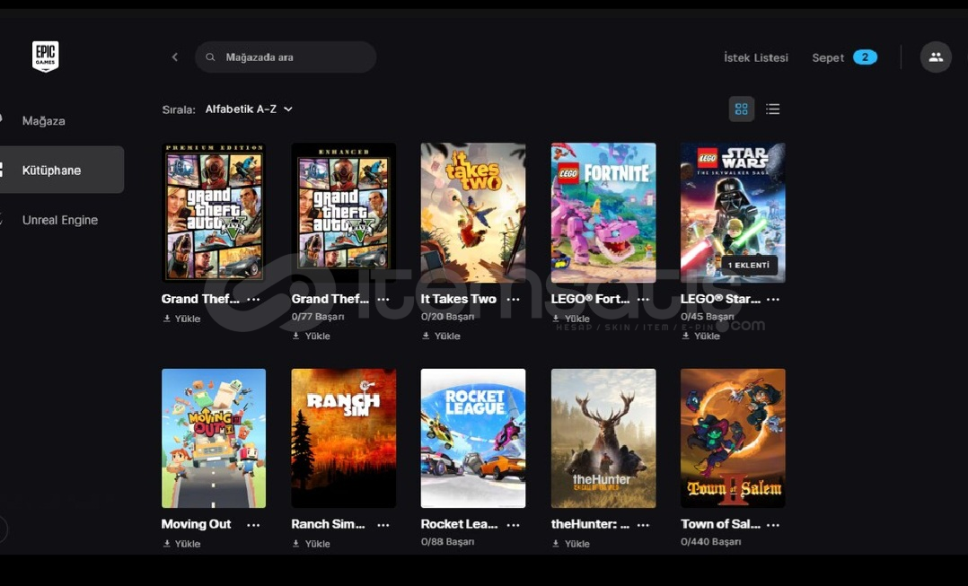The image size is (968, 586).
Task: Click the "Moving Out" title text
Action: [197, 524]
